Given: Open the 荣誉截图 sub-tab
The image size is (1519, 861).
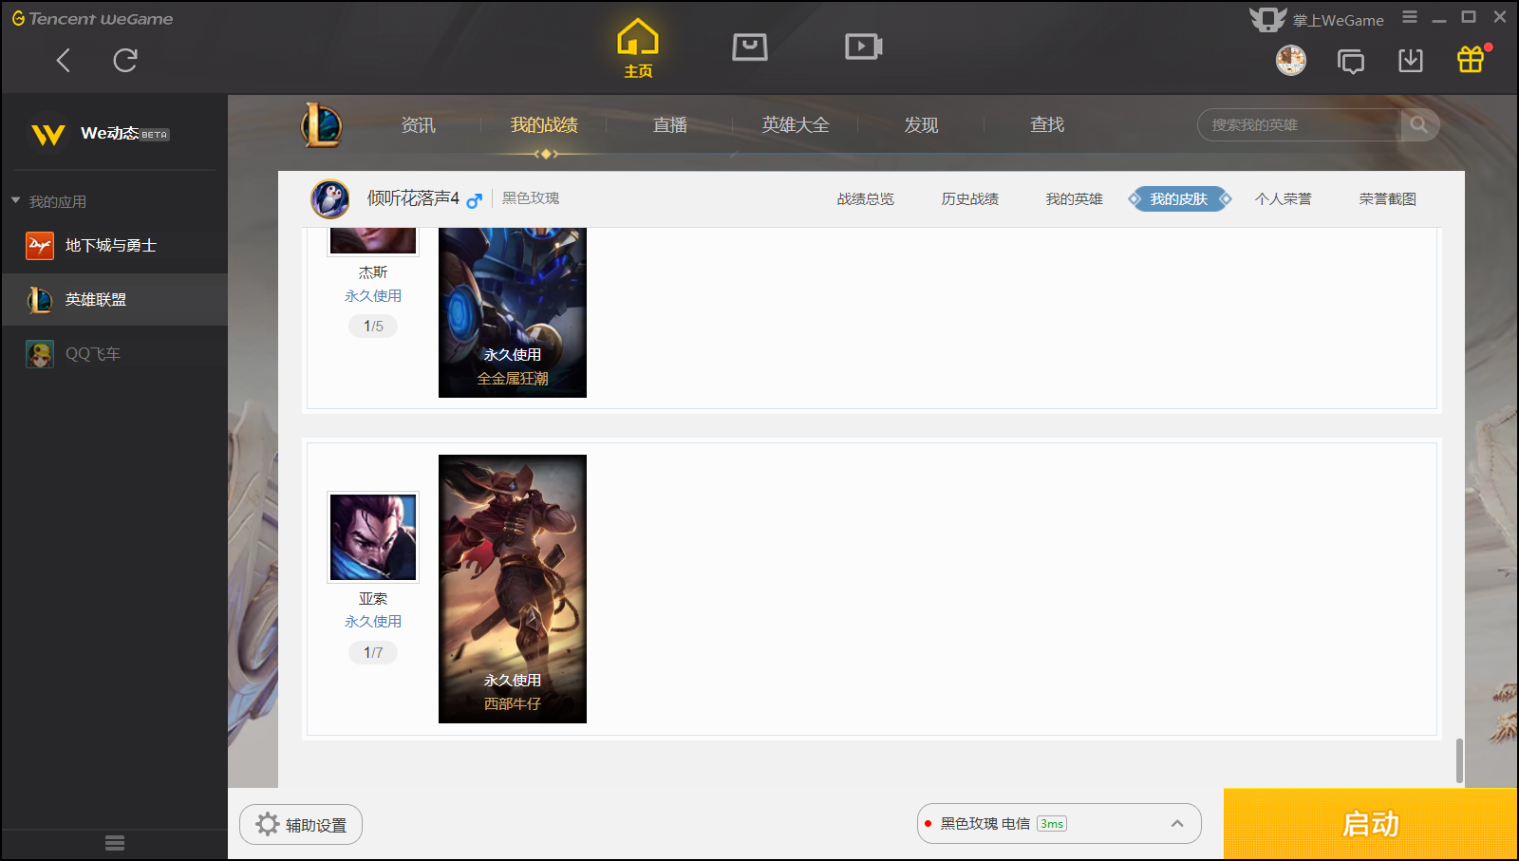Looking at the screenshot, I should [x=1388, y=199].
